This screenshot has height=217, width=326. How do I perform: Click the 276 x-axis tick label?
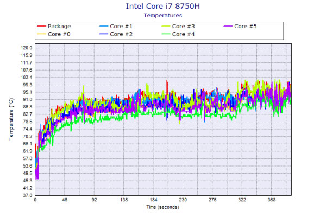[x=212, y=200]
